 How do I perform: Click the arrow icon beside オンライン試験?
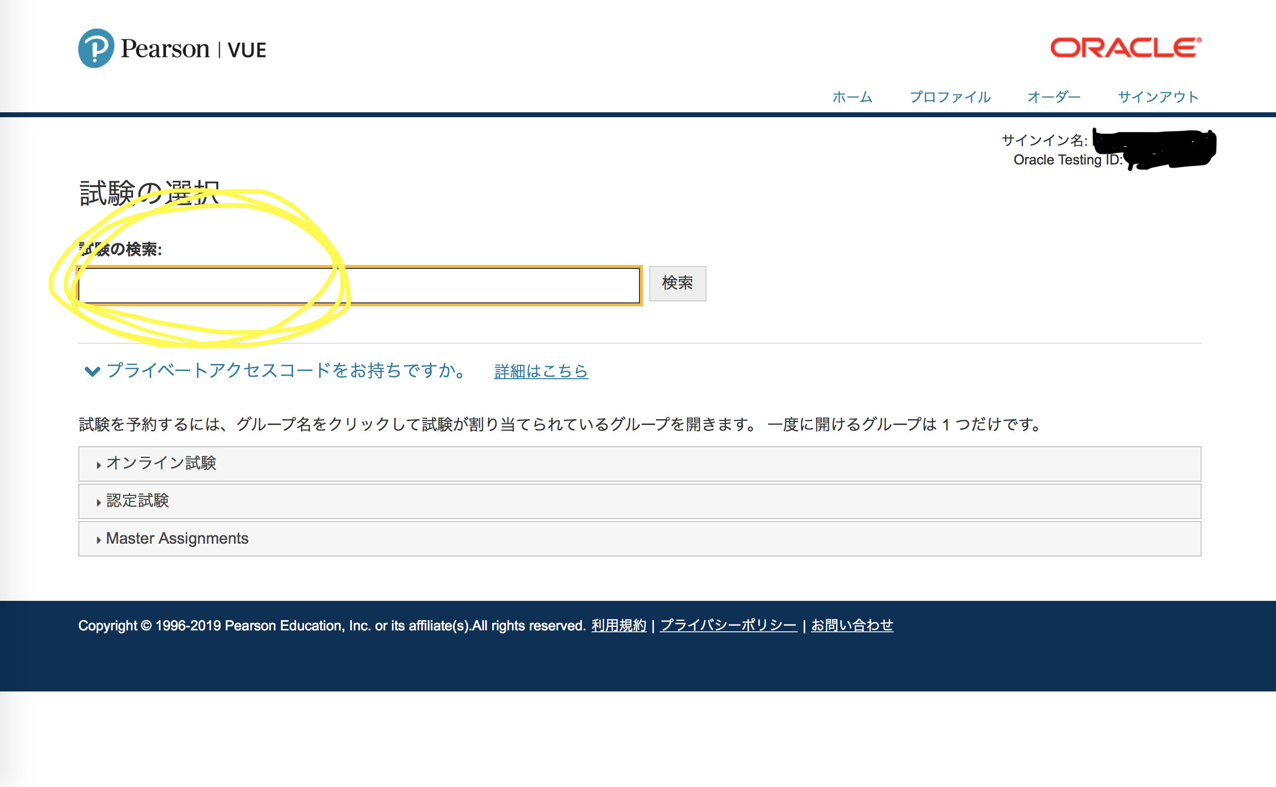99,464
